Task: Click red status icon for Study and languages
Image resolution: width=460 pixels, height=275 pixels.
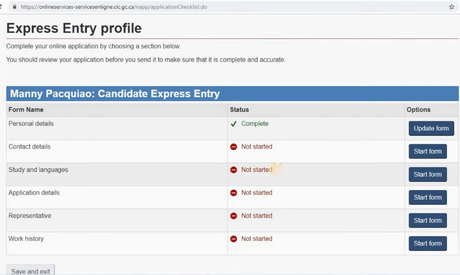Action: pos(234,170)
